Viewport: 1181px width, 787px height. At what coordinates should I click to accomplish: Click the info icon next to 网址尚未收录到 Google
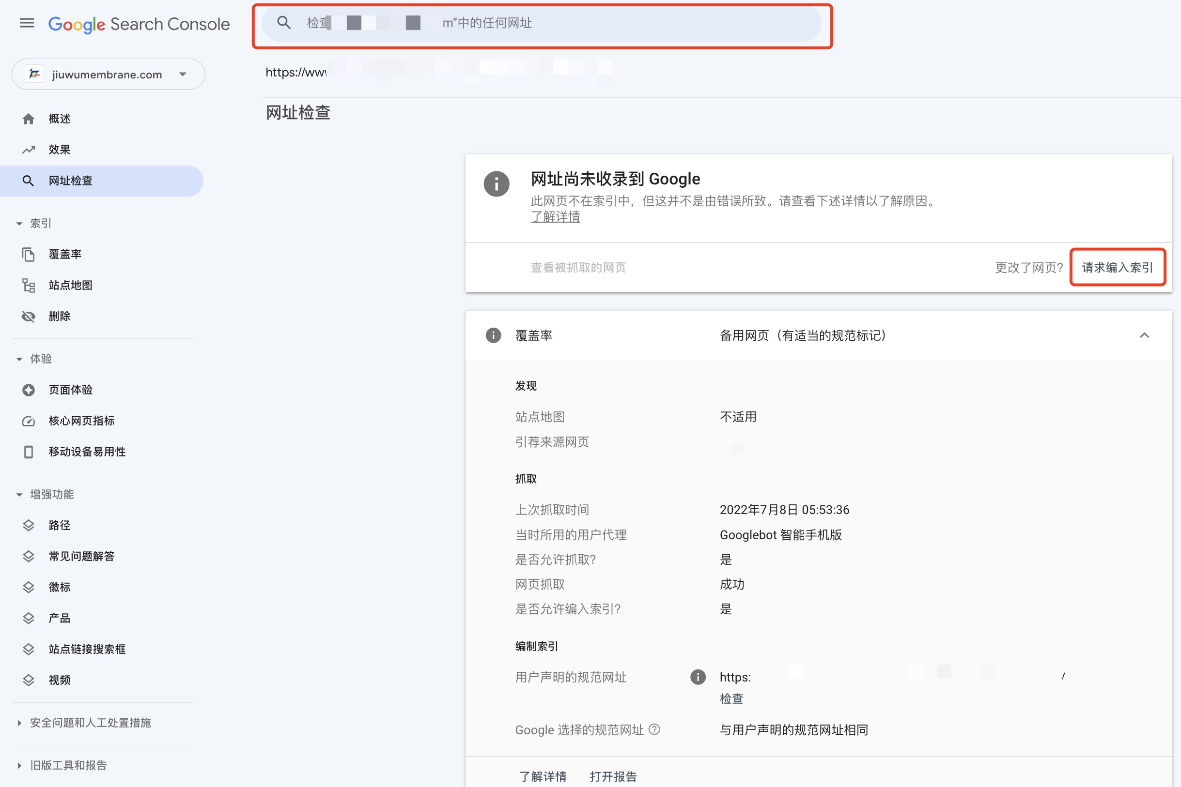point(497,184)
